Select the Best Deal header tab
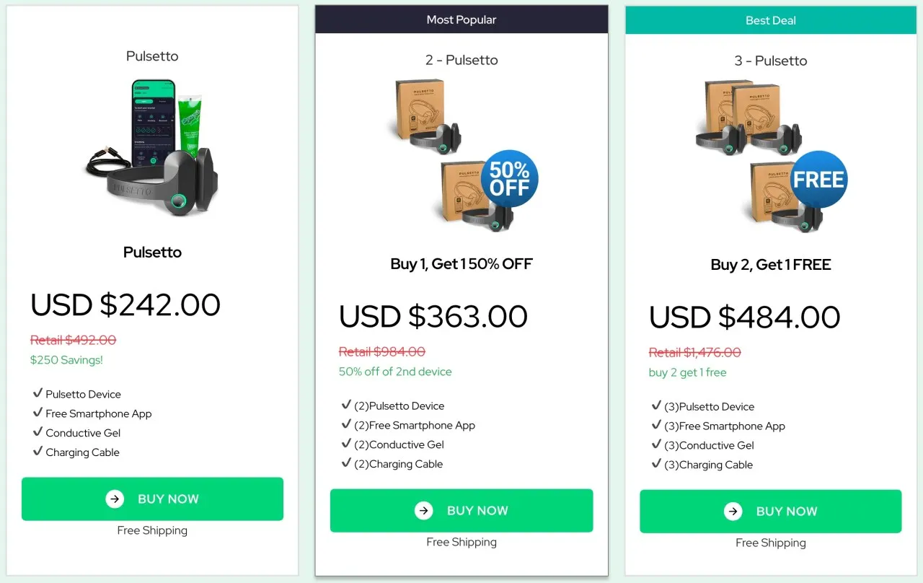 click(771, 20)
